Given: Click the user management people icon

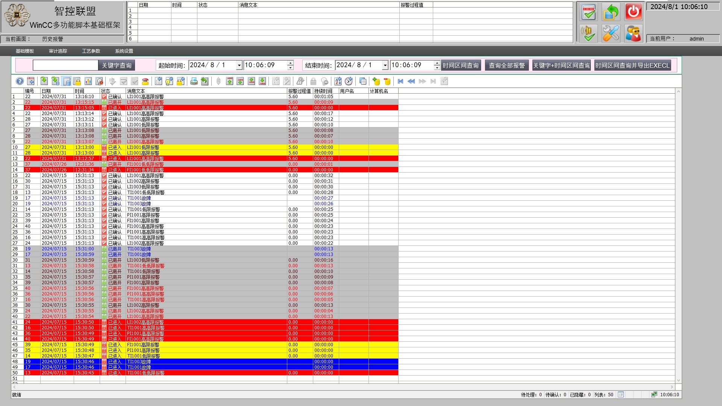Looking at the screenshot, I should (633, 33).
